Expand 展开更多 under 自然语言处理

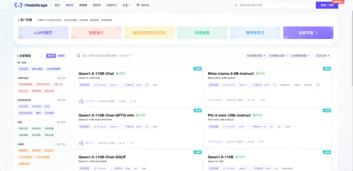pyautogui.click(x=61, y=100)
